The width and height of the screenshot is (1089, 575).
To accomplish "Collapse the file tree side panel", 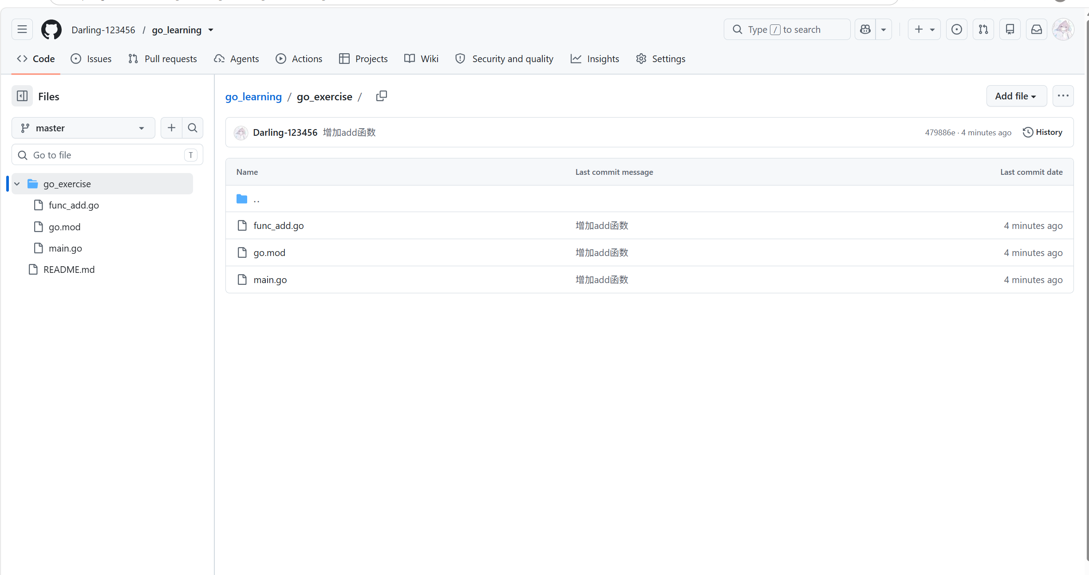I will point(22,96).
